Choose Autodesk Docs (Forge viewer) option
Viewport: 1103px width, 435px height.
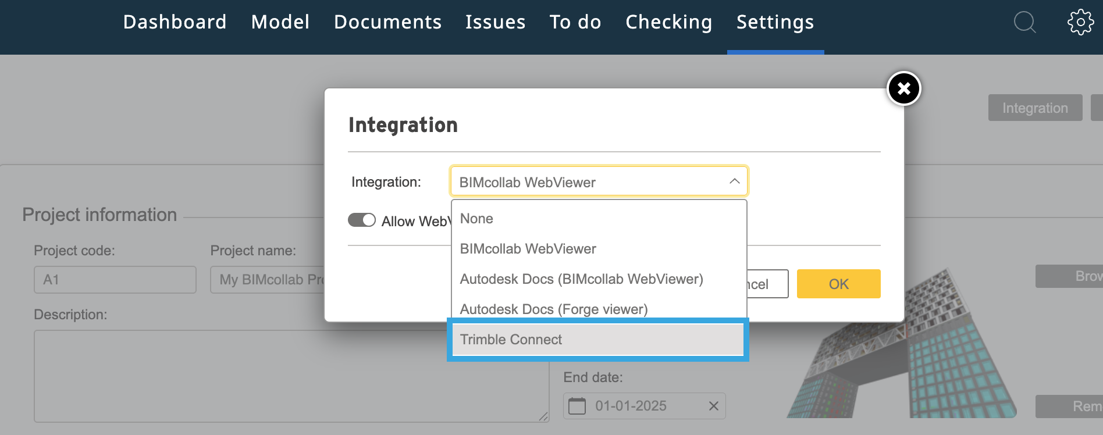click(599, 309)
